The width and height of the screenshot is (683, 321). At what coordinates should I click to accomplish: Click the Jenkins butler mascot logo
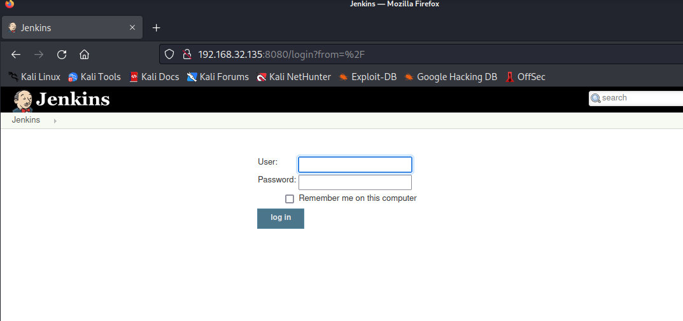[23, 101]
